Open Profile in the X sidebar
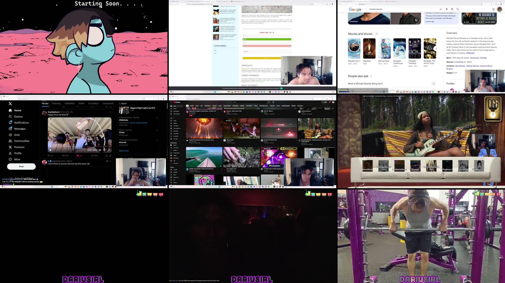 [x=15, y=153]
